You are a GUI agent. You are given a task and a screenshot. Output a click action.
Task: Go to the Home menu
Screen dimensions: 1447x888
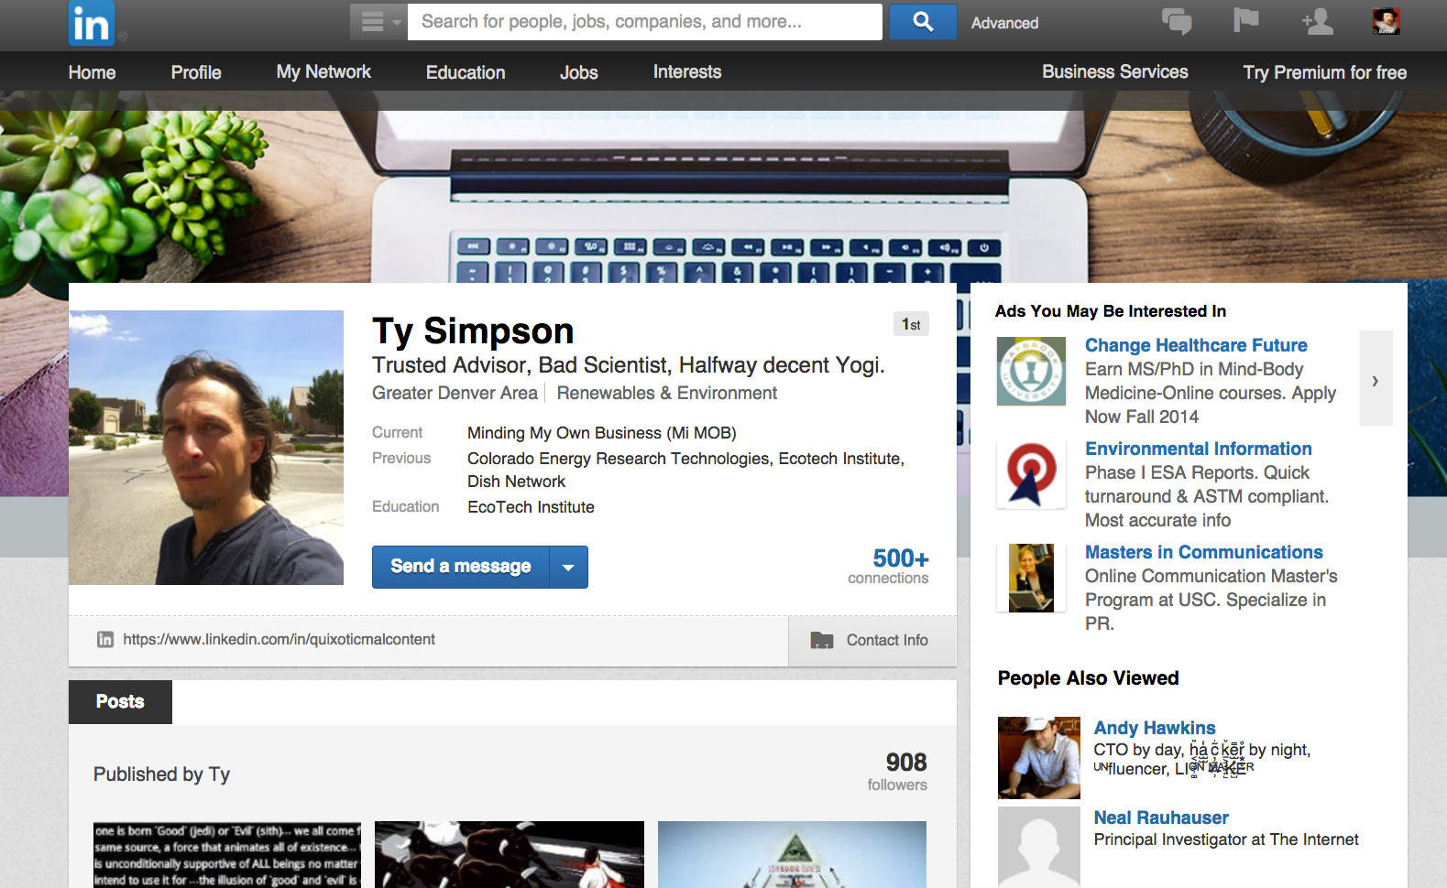click(92, 72)
